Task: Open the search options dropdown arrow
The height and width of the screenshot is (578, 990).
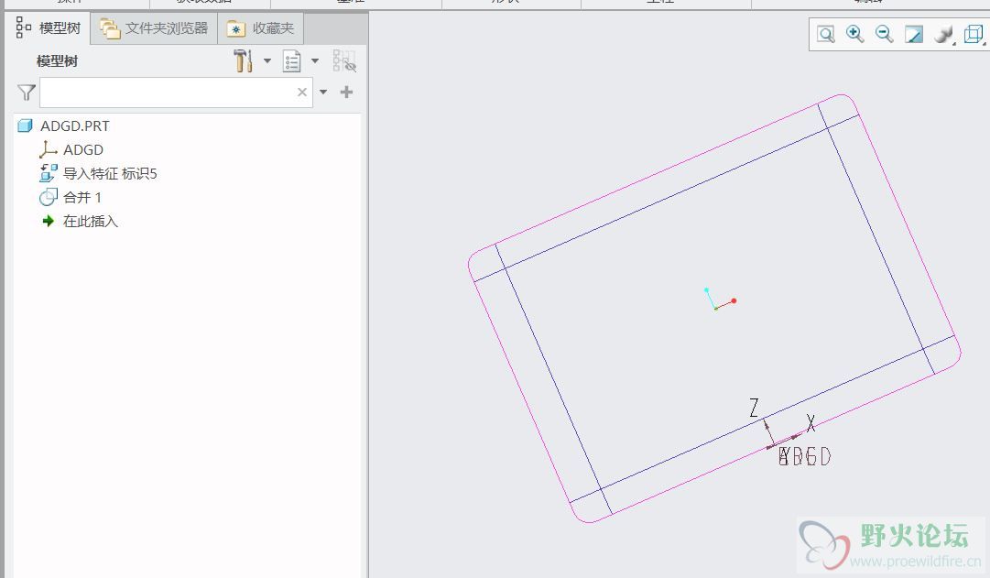Action: pyautogui.click(x=323, y=93)
